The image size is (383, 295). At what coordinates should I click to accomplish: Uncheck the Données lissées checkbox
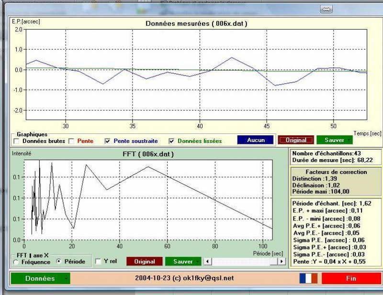[171, 141]
